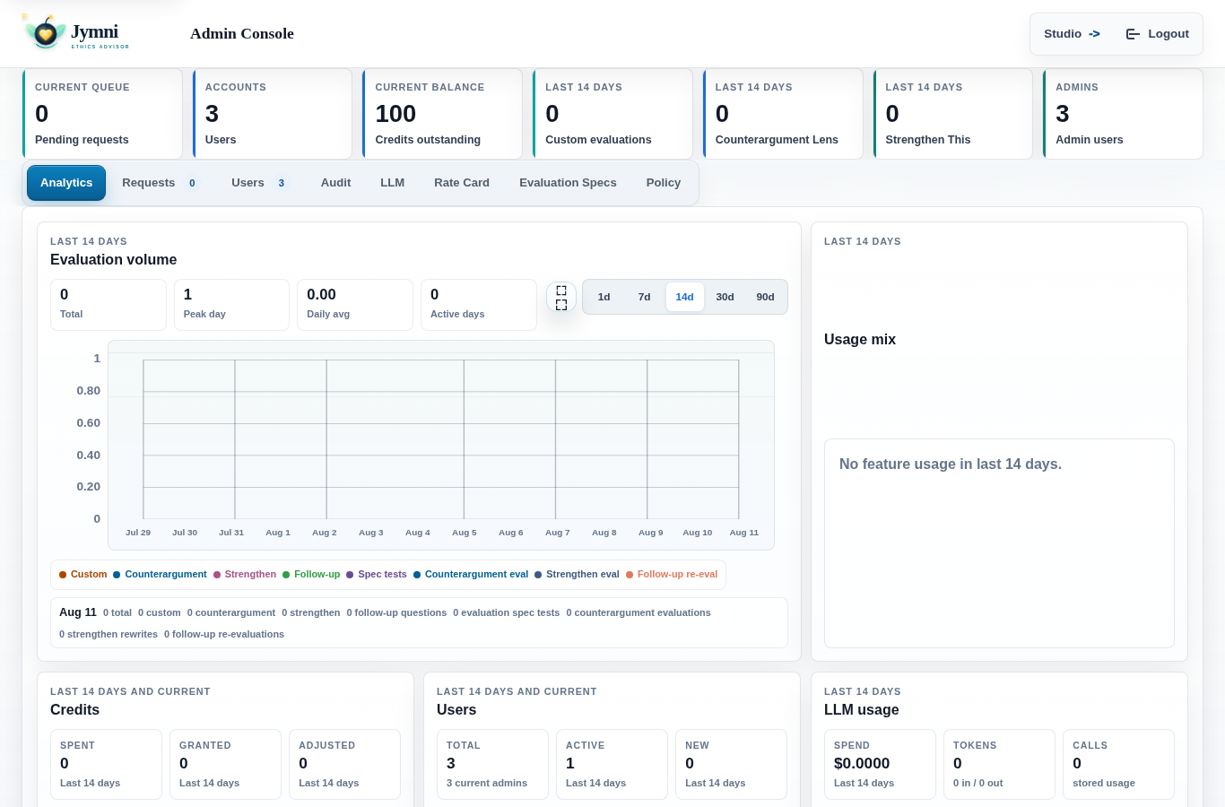Toggle the Spec tests legend entry
Viewport: 1225px width, 807px height.
tap(377, 575)
